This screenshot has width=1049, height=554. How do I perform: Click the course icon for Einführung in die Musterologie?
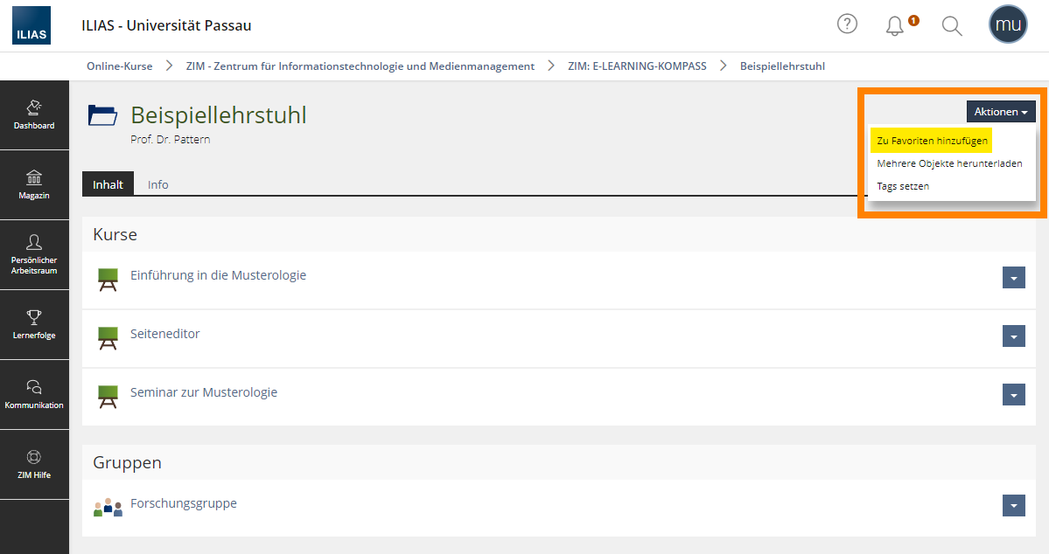coord(108,280)
